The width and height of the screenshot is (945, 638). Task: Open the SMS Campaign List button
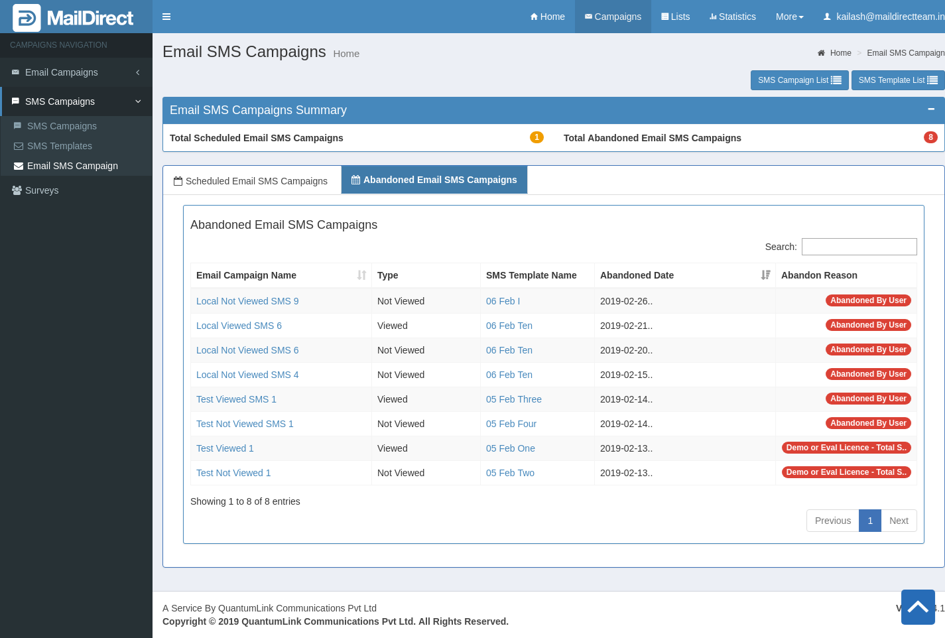[799, 80]
